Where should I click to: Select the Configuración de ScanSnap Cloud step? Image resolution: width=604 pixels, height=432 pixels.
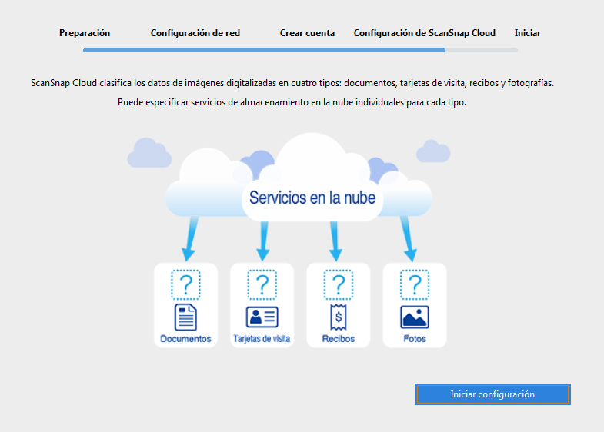tap(425, 34)
